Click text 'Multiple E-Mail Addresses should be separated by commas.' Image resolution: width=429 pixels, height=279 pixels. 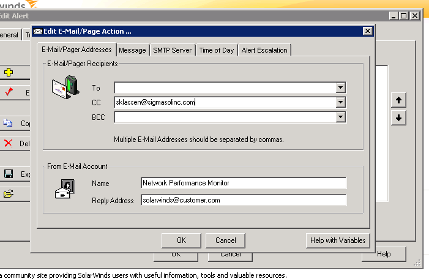(199, 139)
